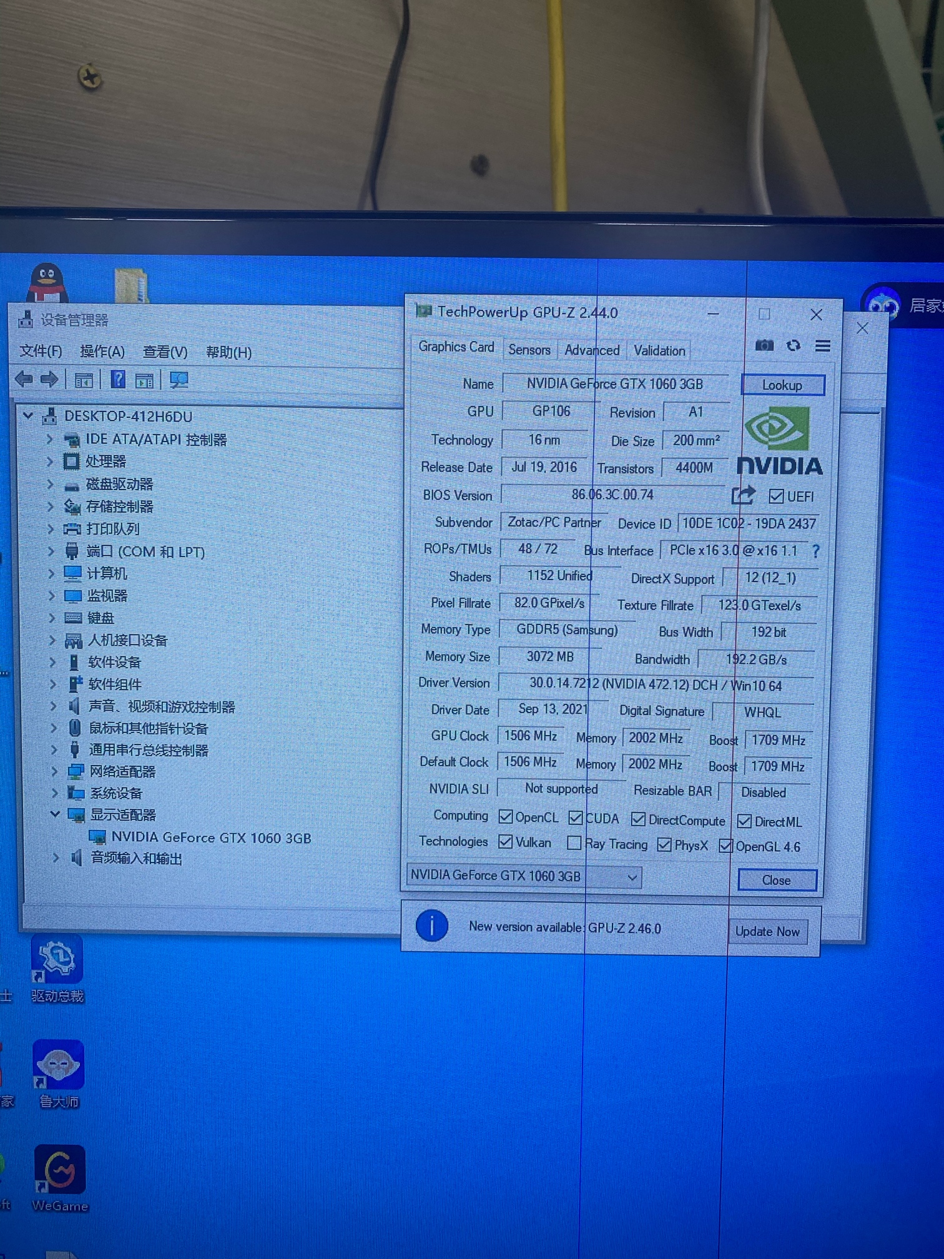Screen dimensions: 944x1259
Task: Click NVIDIA logo in GPU-Z
Action: click(x=779, y=442)
